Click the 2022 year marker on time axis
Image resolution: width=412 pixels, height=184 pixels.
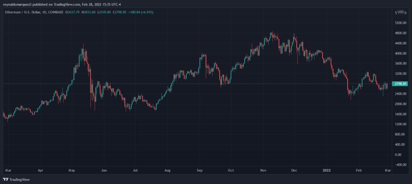tap(327, 171)
